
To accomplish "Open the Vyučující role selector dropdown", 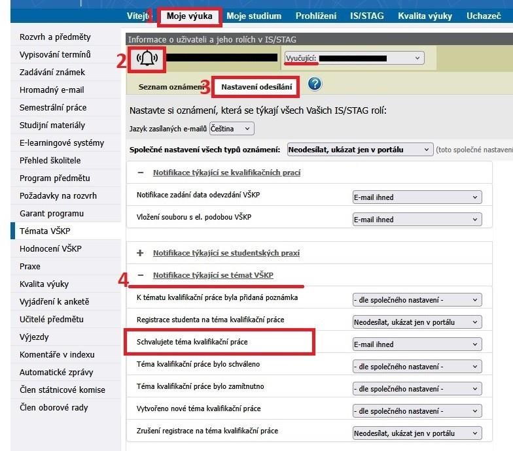I will (355, 58).
